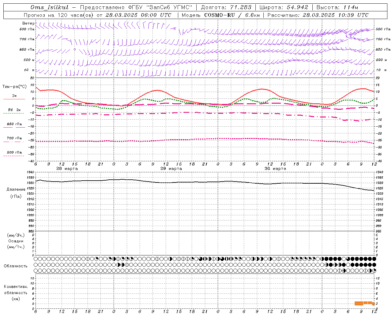Click the 30 марта date label
Viewport: 392px width, 314px height.
[275, 169]
